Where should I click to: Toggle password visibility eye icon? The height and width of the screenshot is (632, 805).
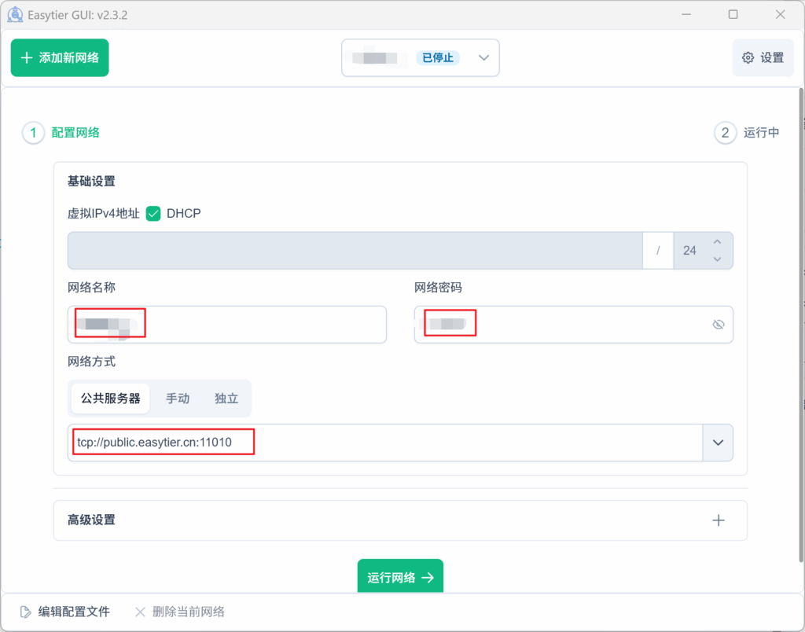point(719,325)
